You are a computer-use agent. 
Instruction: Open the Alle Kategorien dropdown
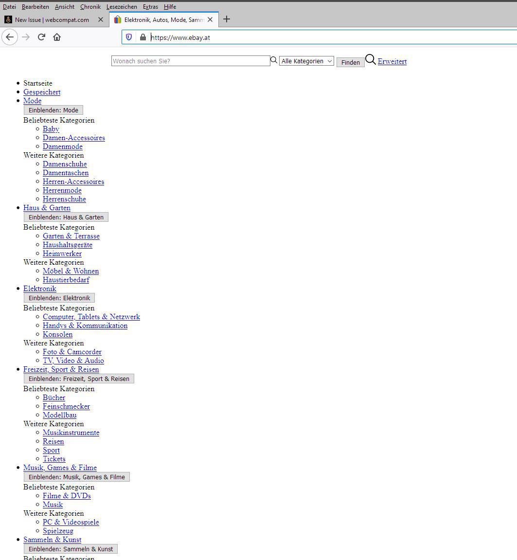[x=306, y=61]
